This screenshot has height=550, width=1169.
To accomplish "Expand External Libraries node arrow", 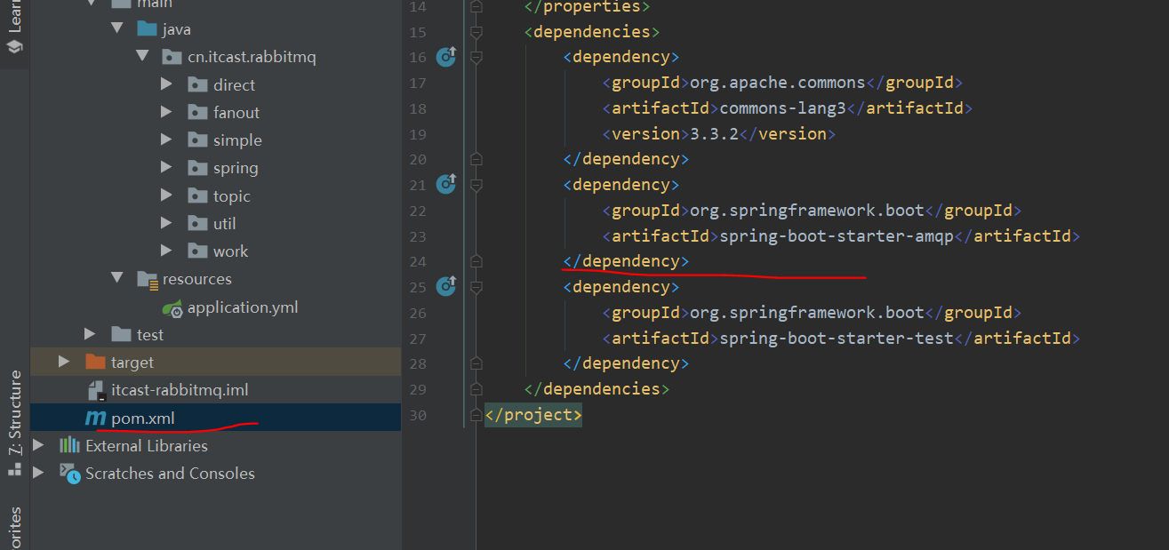I will click(x=38, y=445).
